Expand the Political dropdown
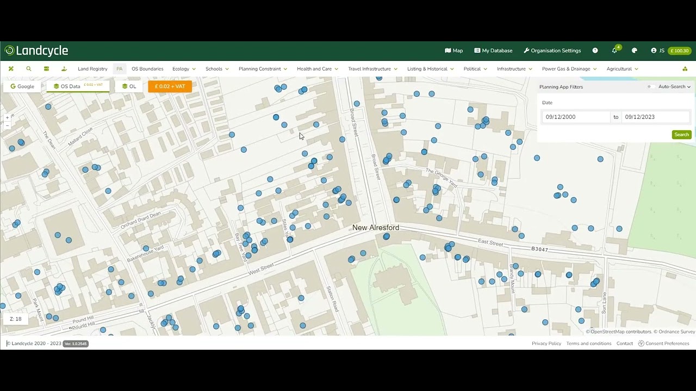This screenshot has width=696, height=391. 475,69
